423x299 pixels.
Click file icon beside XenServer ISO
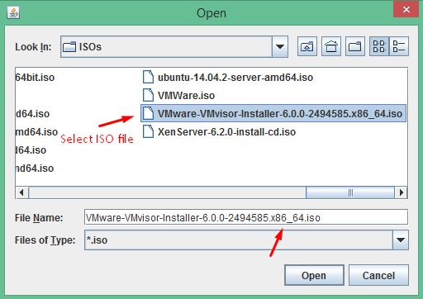point(148,131)
